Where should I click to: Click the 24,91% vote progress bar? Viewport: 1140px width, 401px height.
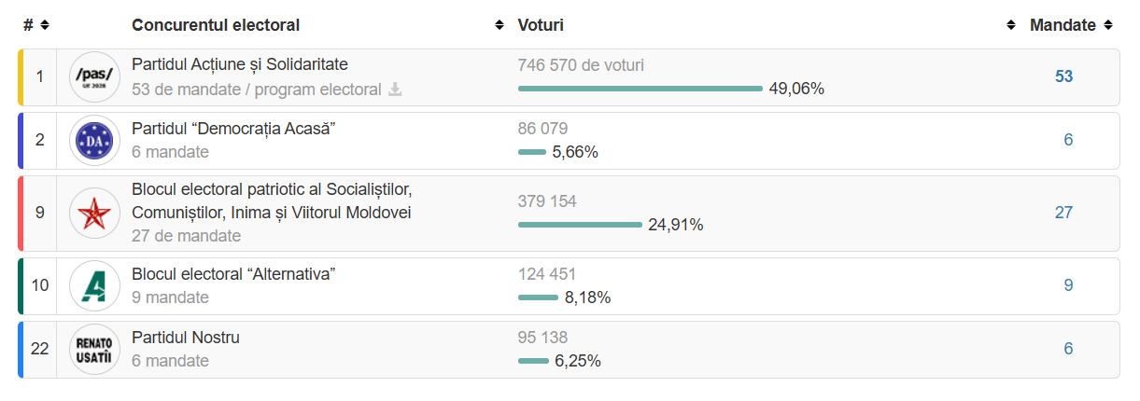pyautogui.click(x=579, y=225)
